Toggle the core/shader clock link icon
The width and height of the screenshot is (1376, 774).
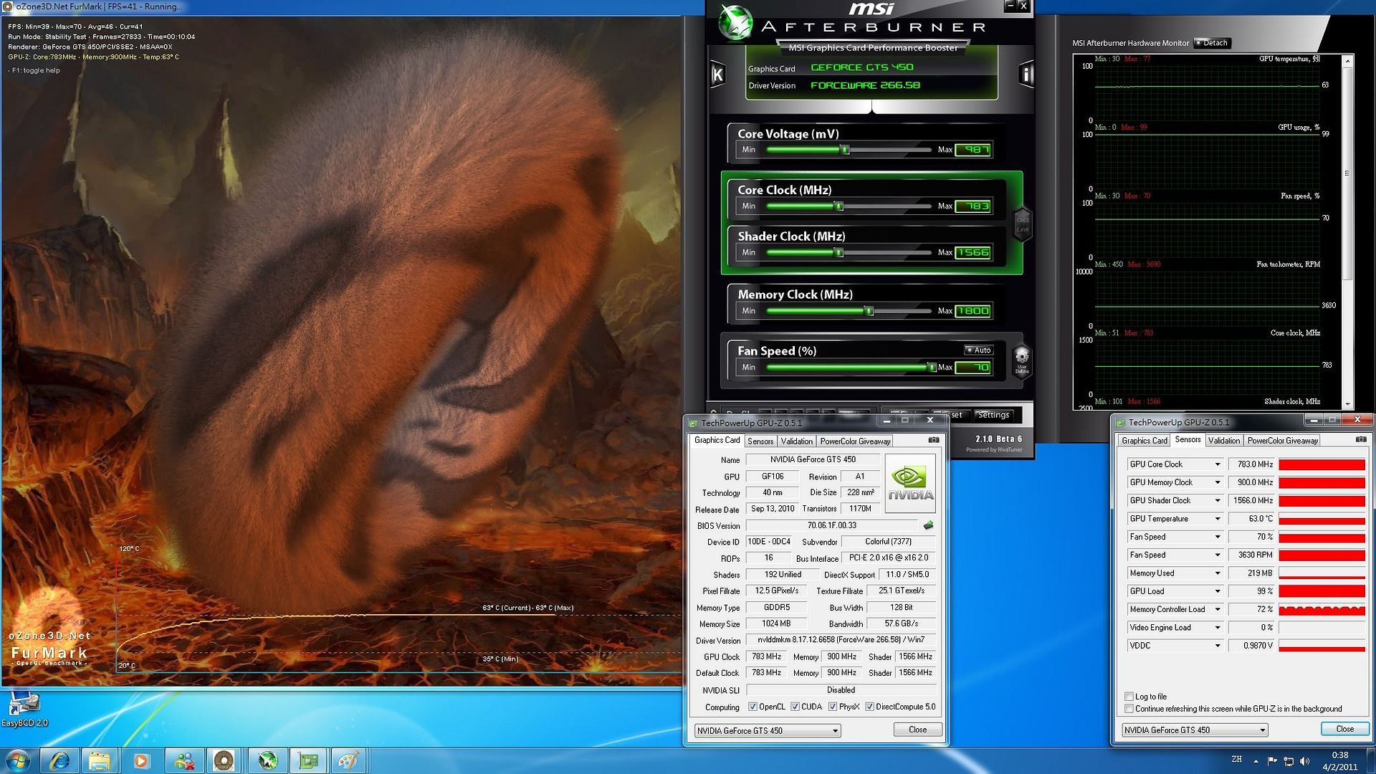pyautogui.click(x=1022, y=224)
